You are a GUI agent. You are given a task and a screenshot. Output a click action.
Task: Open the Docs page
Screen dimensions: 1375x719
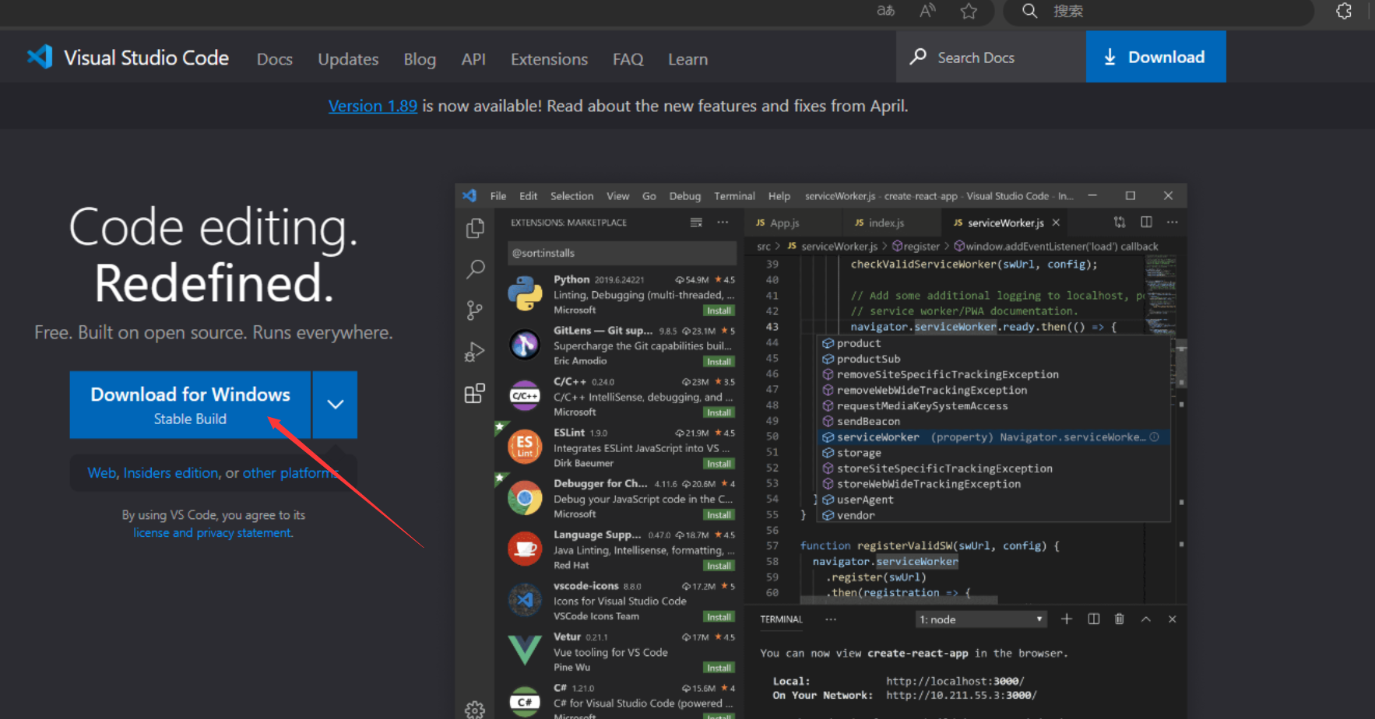point(275,59)
